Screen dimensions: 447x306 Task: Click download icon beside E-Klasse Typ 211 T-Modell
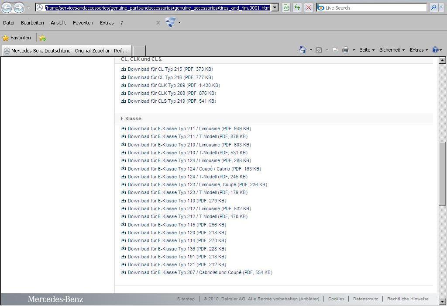[x=123, y=136]
